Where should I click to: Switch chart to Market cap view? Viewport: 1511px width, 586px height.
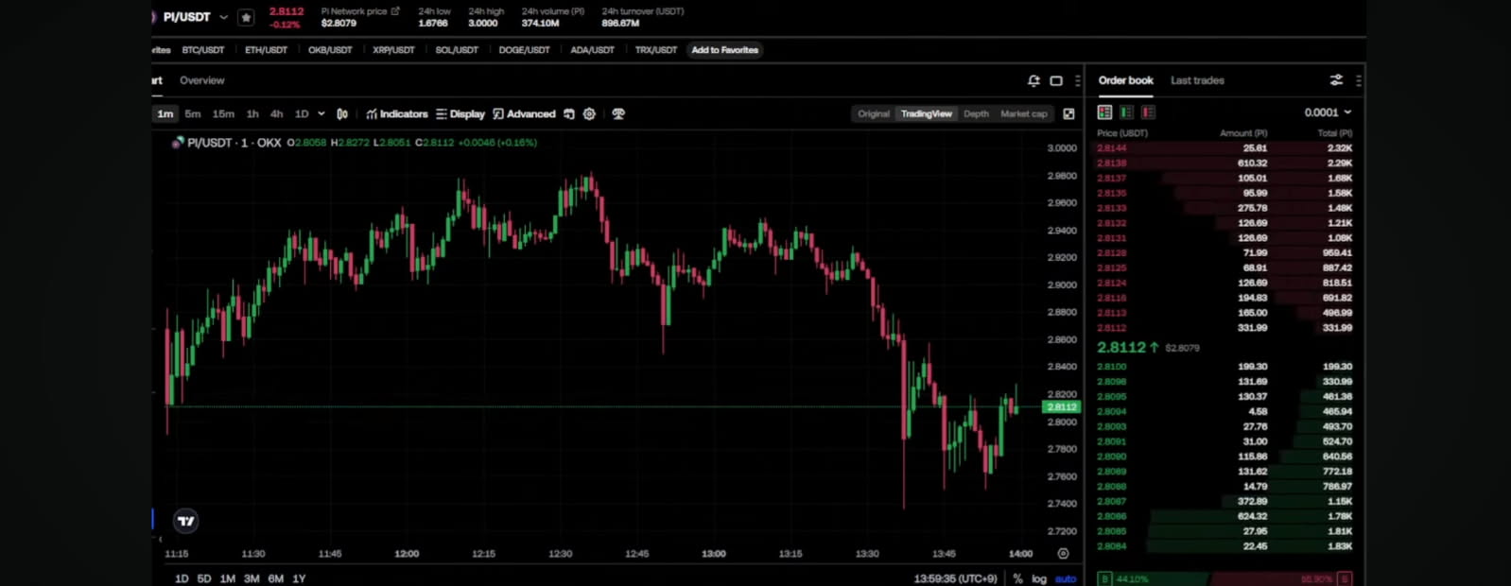pos(1024,113)
